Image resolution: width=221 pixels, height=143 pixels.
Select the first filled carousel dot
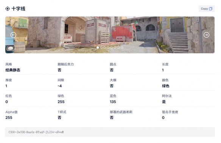[98, 48]
